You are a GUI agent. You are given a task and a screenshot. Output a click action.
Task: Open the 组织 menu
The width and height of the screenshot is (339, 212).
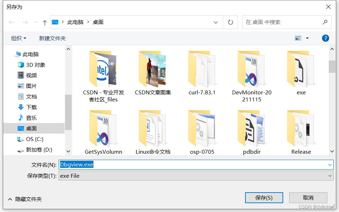(18, 38)
